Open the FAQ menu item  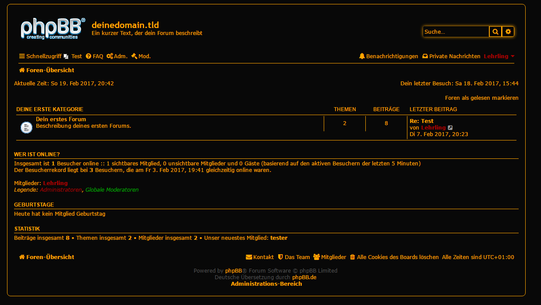point(94,56)
